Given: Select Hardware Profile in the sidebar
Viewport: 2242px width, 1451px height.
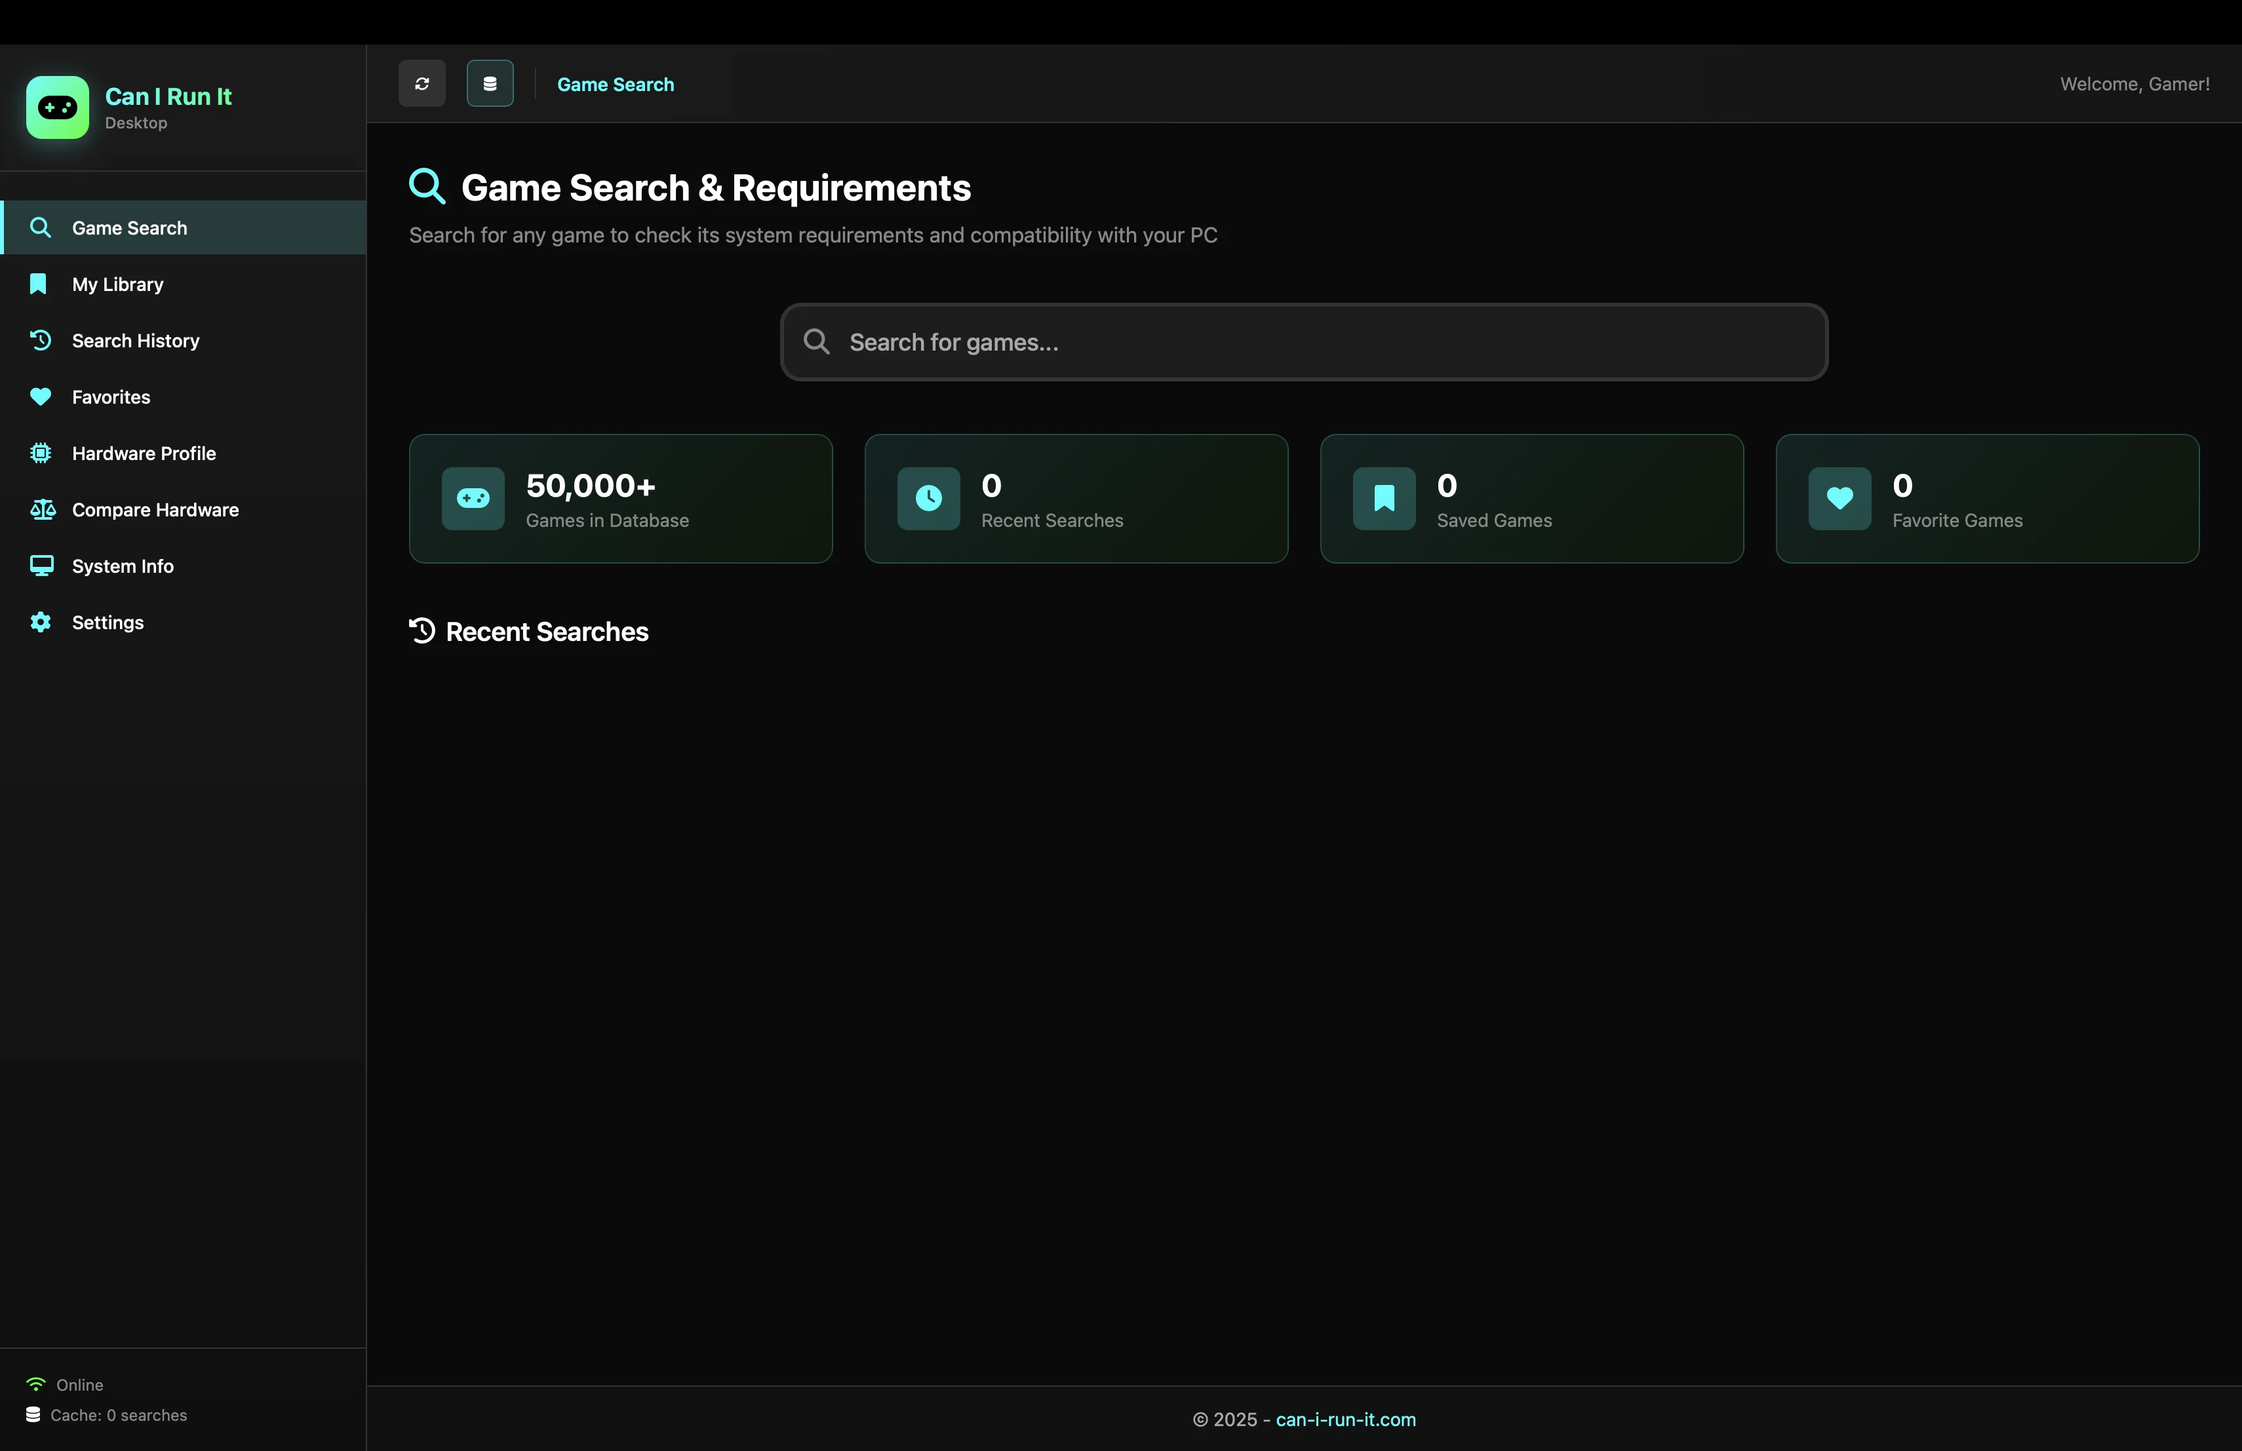Looking at the screenshot, I should click(x=184, y=453).
